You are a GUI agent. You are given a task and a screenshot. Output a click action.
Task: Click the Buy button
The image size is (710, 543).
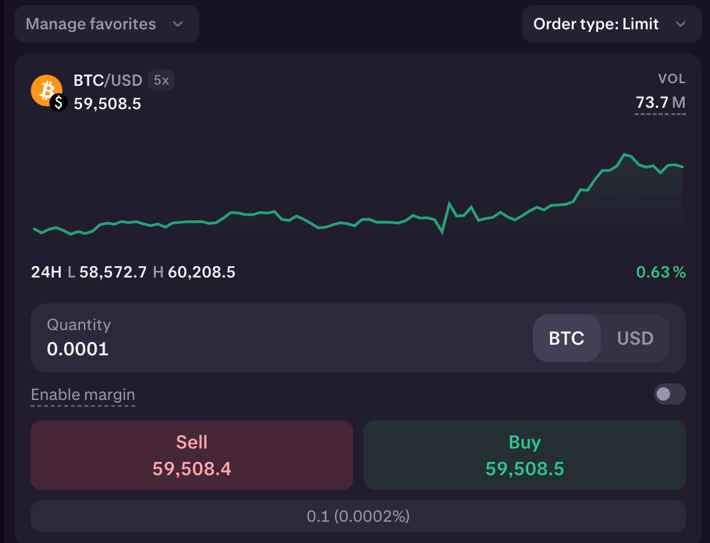[x=524, y=454]
